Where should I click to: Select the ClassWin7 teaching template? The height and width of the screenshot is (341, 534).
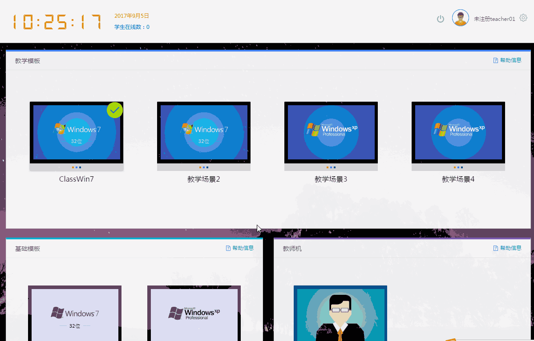77,136
